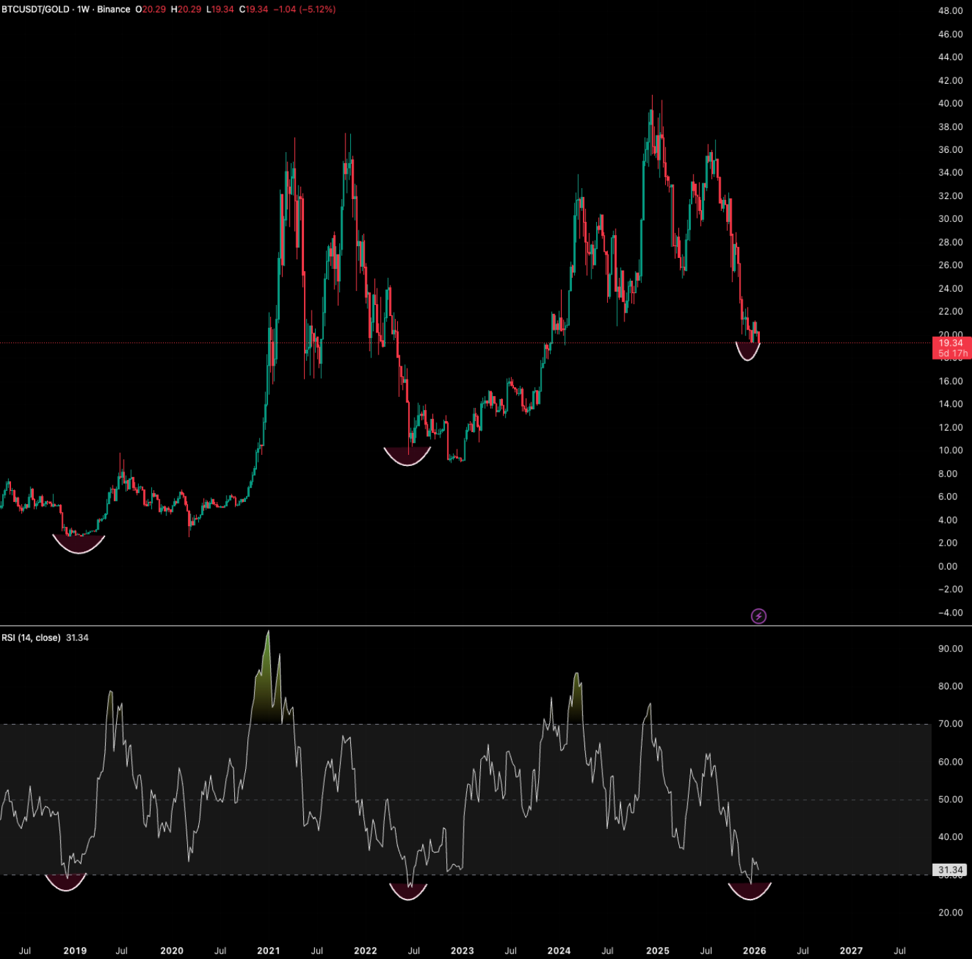Click the RSI (14, close) indicator label
Screen dimensions: 972x959
[x=31, y=637]
